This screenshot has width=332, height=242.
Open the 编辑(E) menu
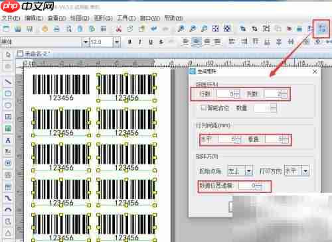coord(34,18)
